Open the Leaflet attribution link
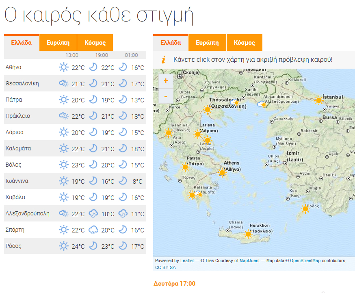Viewport: 355px width, 293px height. click(187, 260)
